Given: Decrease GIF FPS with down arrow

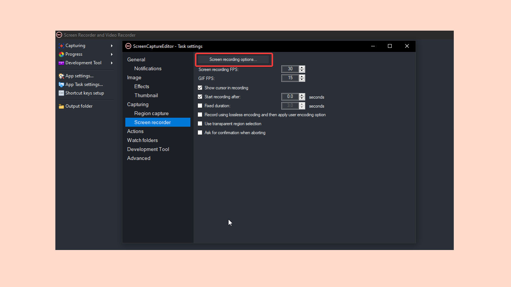Looking at the screenshot, I should pos(302,80).
